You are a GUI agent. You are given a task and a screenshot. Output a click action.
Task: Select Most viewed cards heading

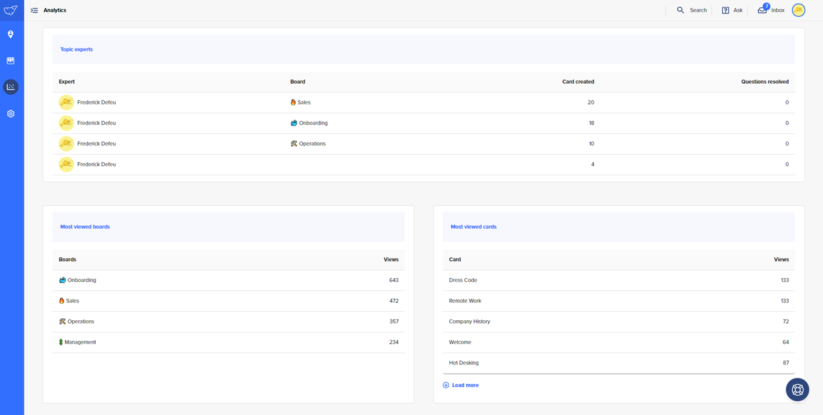(473, 227)
